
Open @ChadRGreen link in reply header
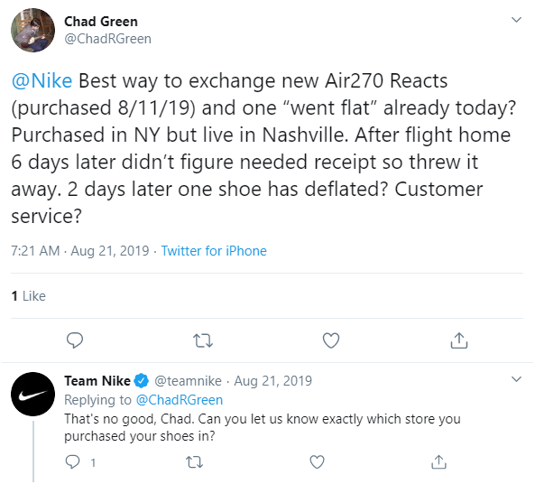pos(180,400)
